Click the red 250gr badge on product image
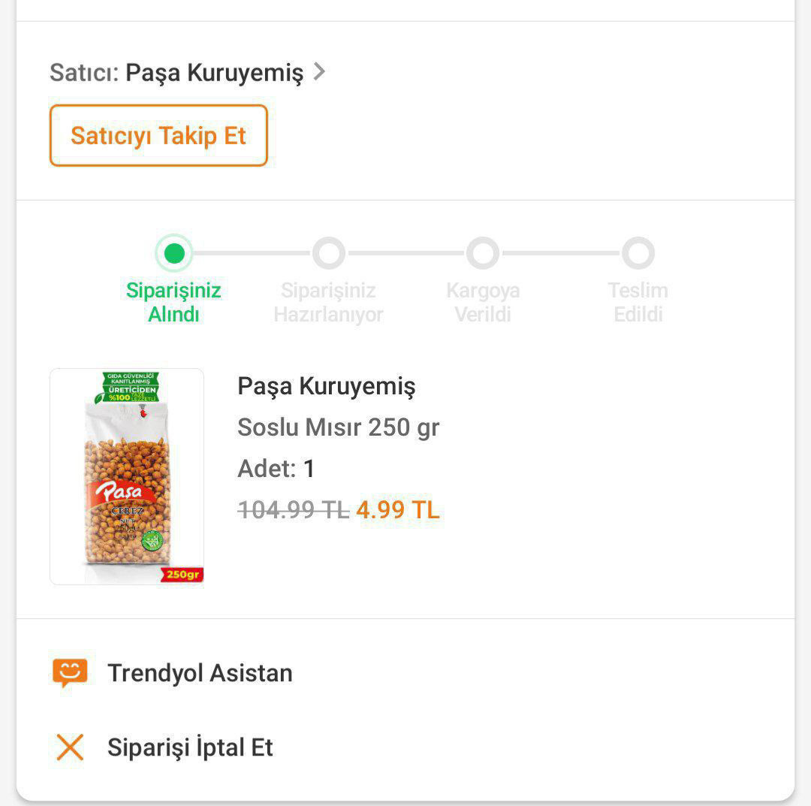Image resolution: width=811 pixels, height=806 pixels. pyautogui.click(x=181, y=575)
